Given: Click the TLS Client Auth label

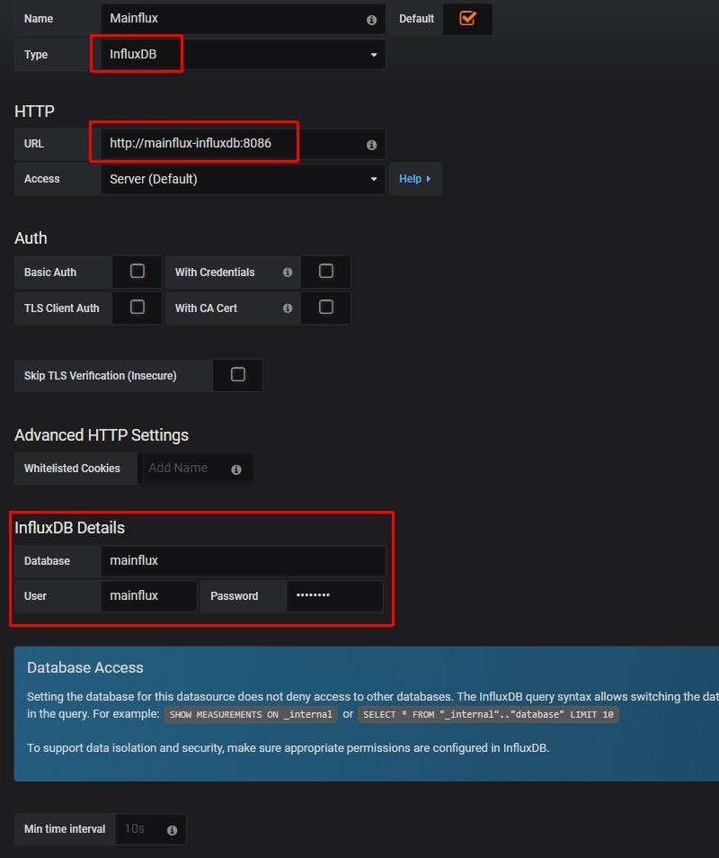Looking at the screenshot, I should tap(62, 308).
